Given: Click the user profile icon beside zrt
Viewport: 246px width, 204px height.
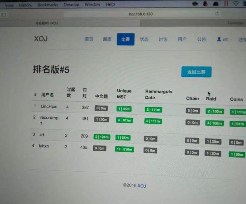Looking at the screenshot, I should tap(219, 39).
